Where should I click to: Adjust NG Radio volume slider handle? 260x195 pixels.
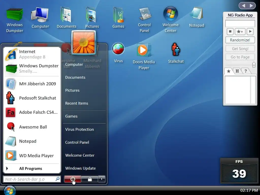tap(254, 65)
